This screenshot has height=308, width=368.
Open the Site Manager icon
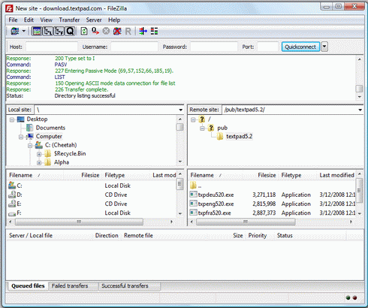(x=15, y=32)
